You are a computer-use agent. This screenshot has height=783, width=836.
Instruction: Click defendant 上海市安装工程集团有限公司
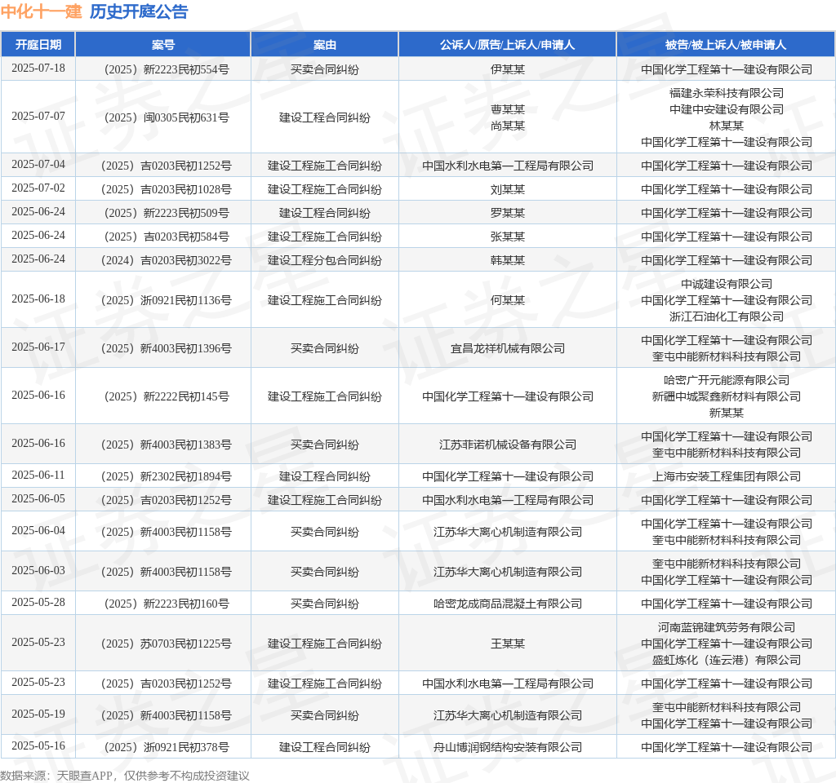tap(726, 476)
